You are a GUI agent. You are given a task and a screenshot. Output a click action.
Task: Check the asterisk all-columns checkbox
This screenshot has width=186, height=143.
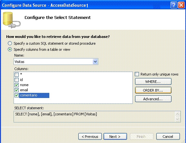(17, 75)
